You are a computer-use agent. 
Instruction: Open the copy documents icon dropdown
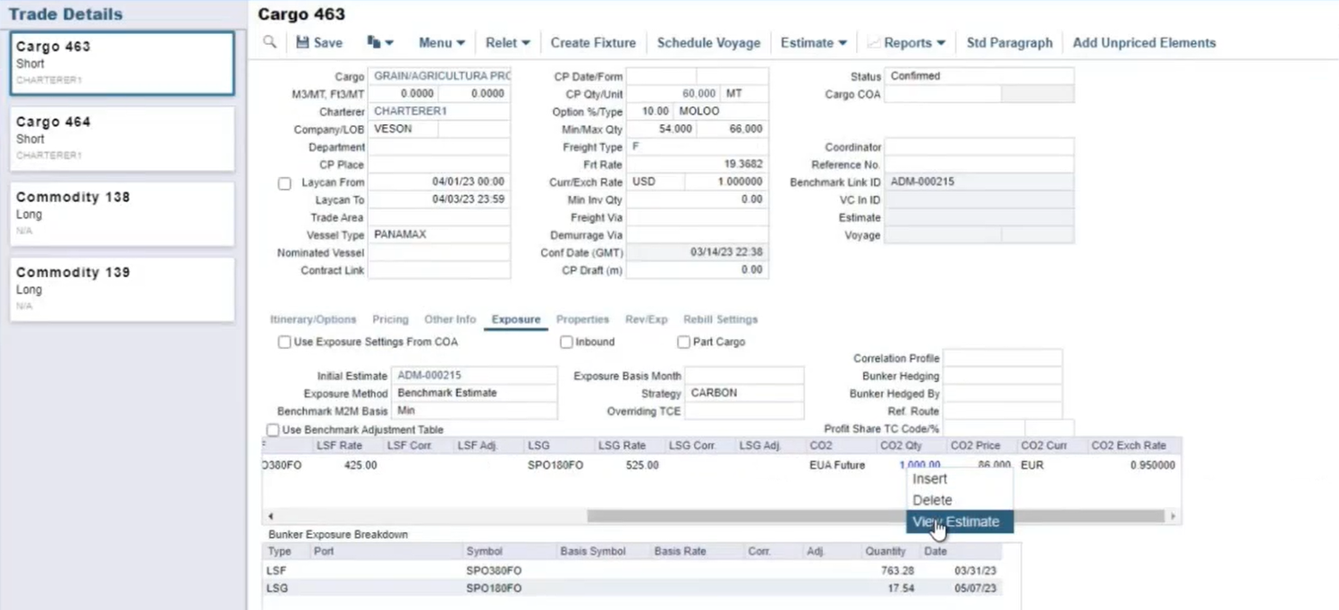coord(379,43)
